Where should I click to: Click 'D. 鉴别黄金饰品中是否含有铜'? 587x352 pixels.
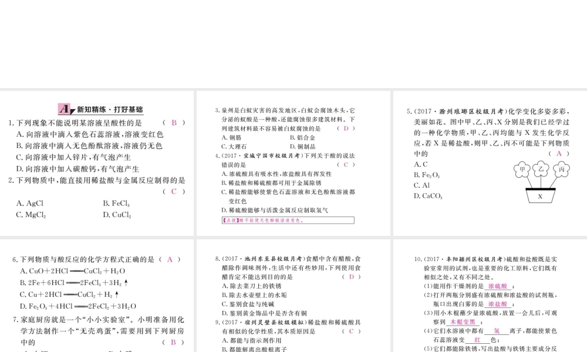264,313
